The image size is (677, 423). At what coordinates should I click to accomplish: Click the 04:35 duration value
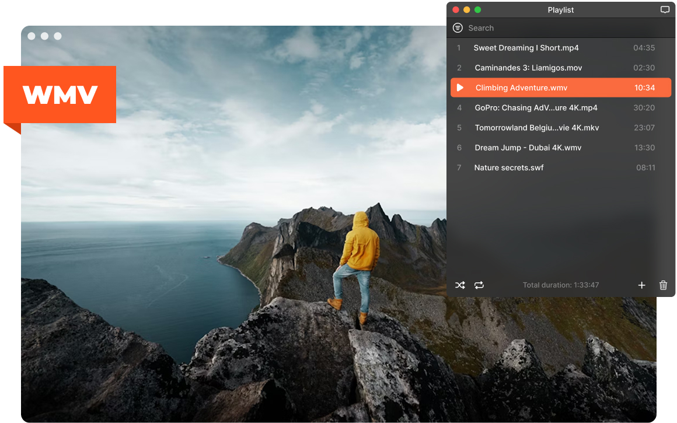[644, 48]
